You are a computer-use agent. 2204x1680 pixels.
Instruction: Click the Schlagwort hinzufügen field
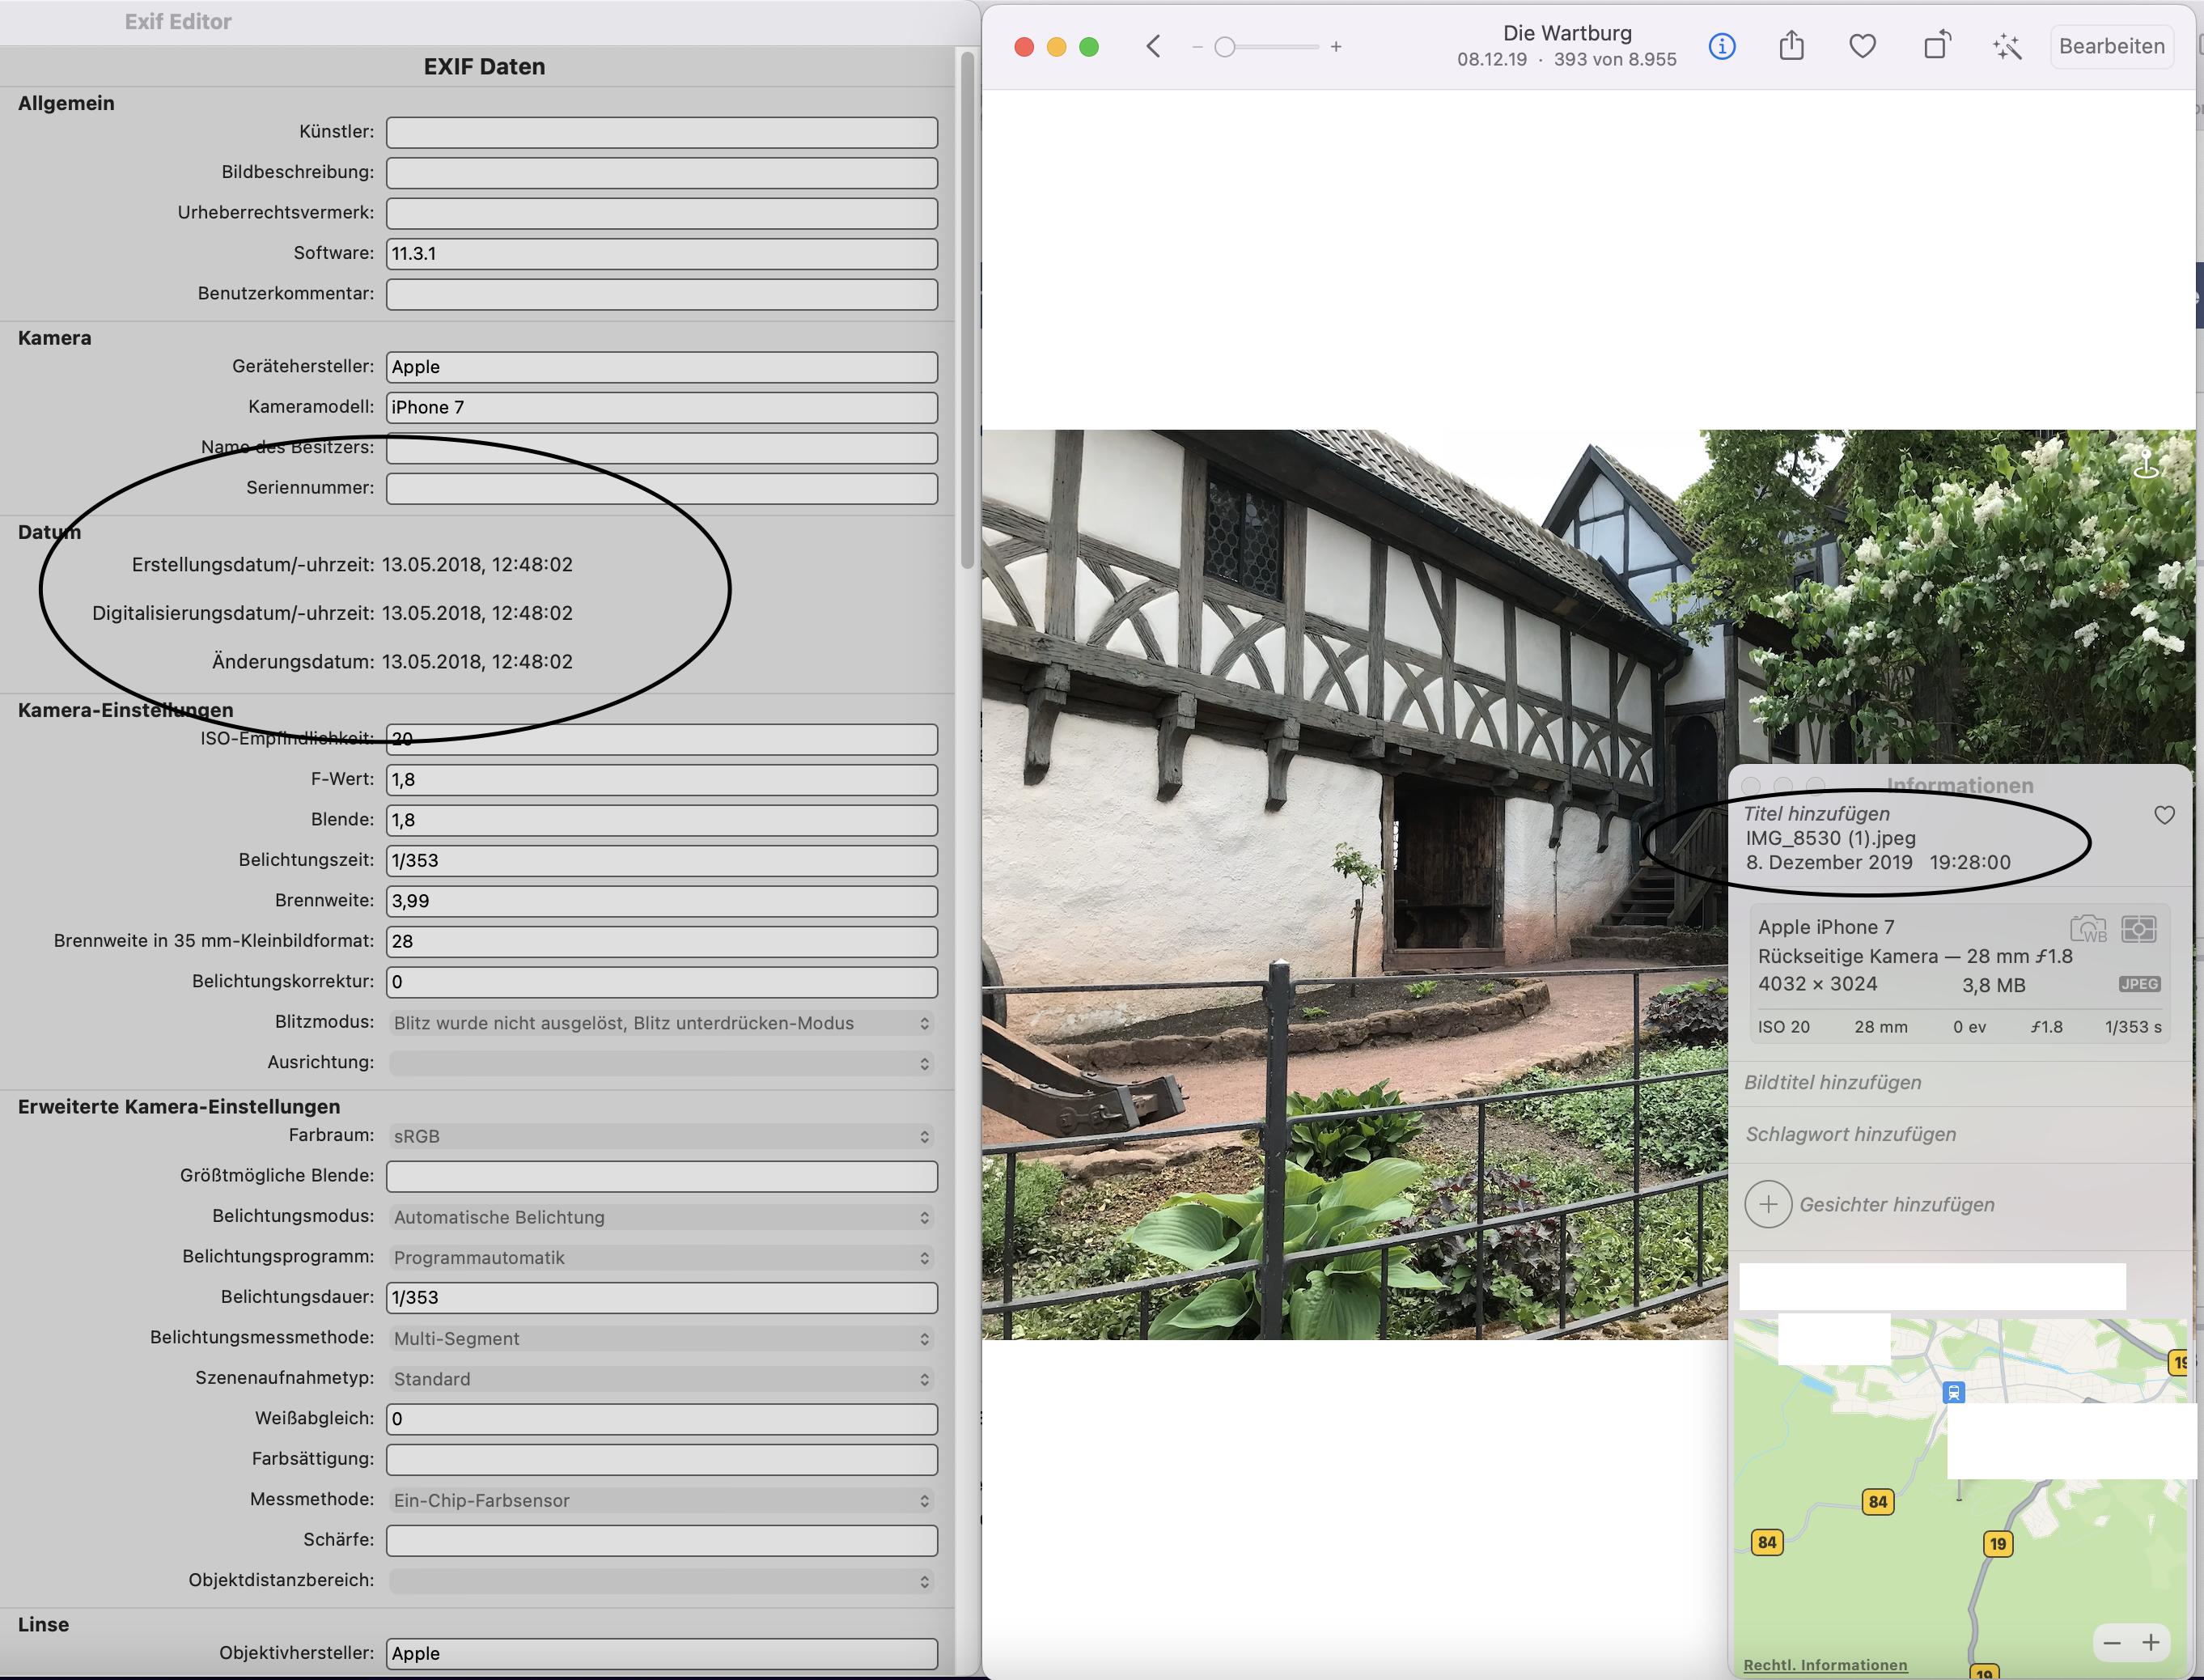pos(1850,1134)
